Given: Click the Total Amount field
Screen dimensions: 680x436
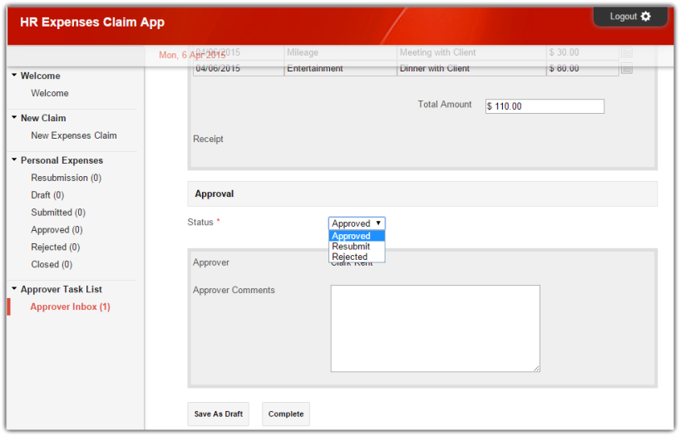Looking at the screenshot, I should (x=544, y=106).
